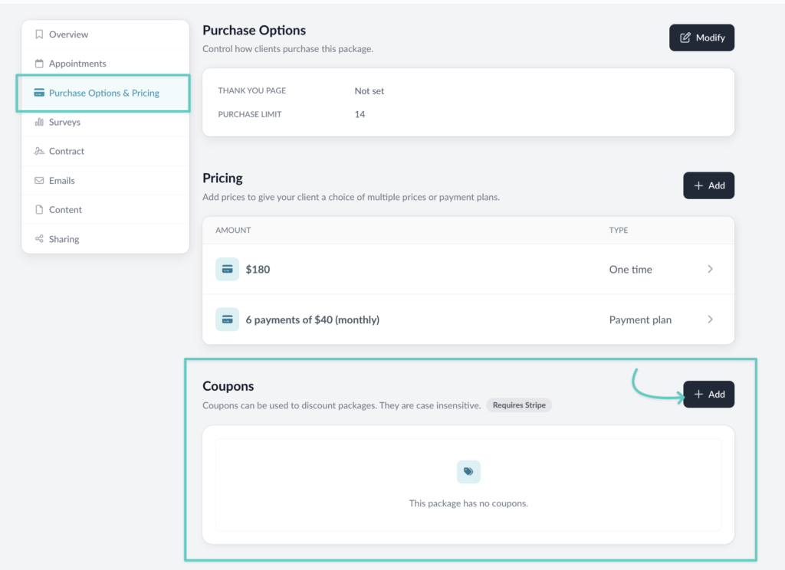
Task: Click the Appointments calendar icon
Action: pos(39,64)
